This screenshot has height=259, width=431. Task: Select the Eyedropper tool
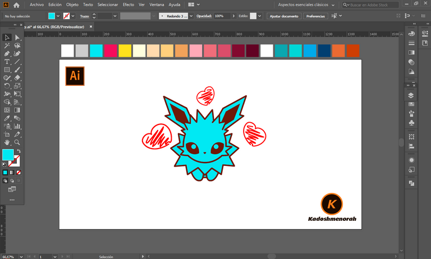[7, 118]
